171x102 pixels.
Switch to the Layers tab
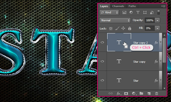tap(104, 6)
